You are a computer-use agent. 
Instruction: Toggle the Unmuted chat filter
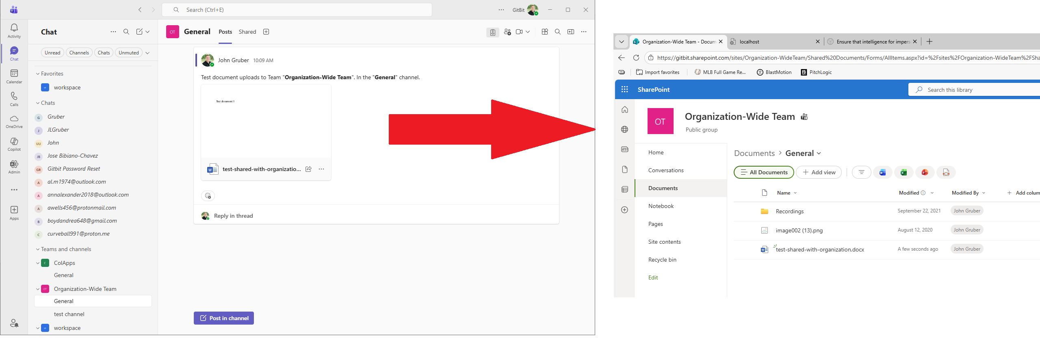129,52
